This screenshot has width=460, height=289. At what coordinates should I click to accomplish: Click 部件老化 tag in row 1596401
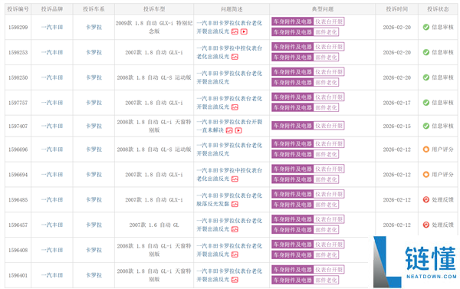point(326,281)
